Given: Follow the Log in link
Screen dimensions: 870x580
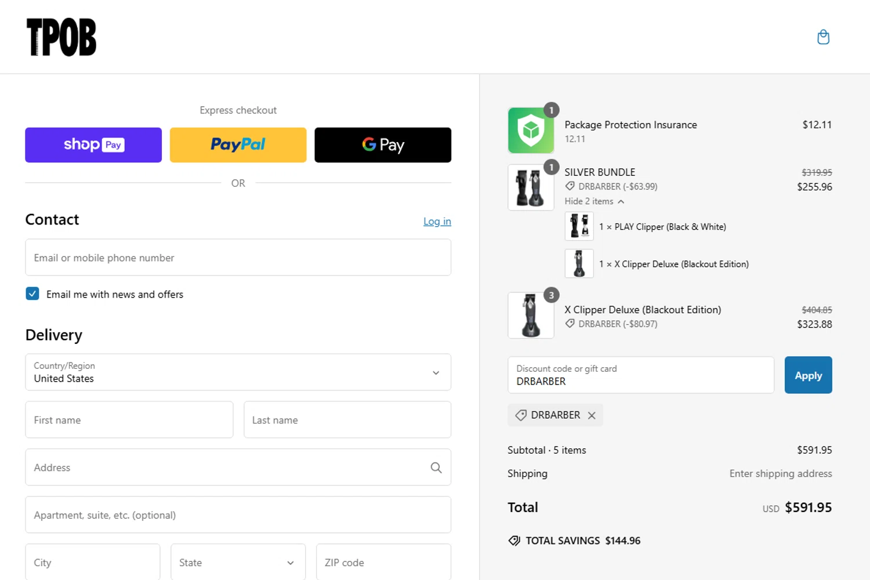Looking at the screenshot, I should 437,221.
